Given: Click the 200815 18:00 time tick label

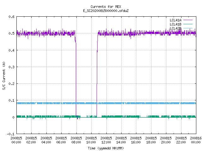Looking at the screenshot, I should click(151, 140).
